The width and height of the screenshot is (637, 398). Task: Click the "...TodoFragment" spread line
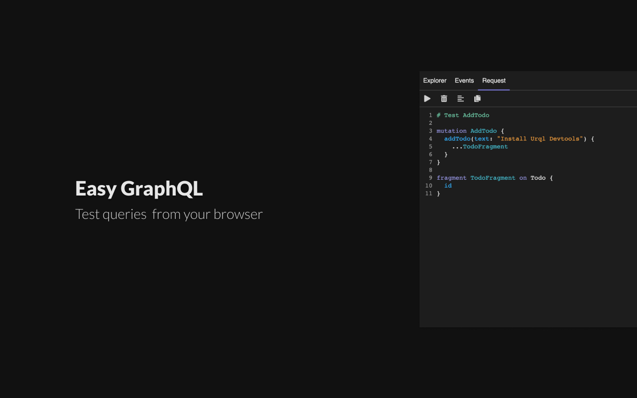(x=480, y=147)
